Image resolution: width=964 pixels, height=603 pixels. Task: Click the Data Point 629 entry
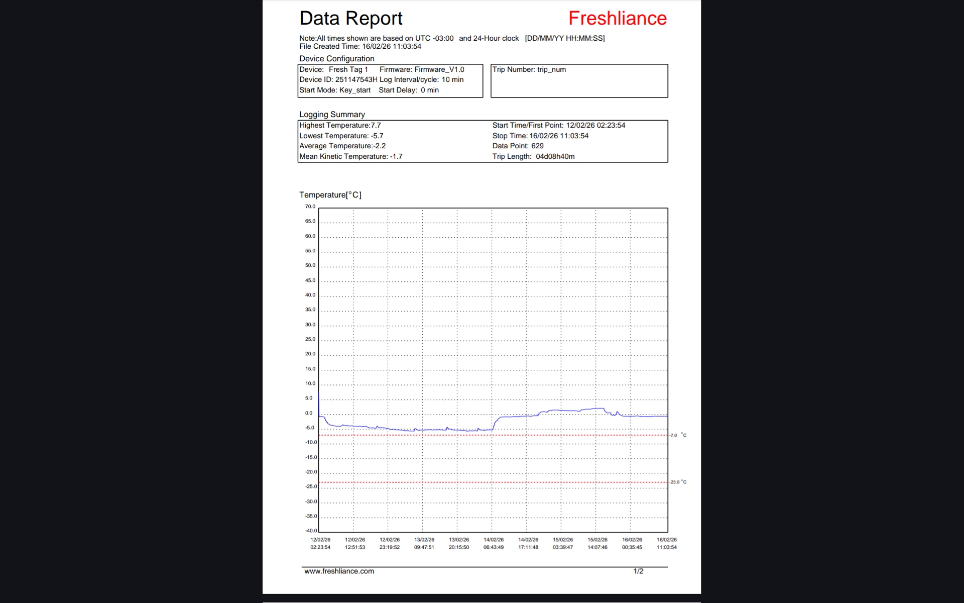coord(518,146)
